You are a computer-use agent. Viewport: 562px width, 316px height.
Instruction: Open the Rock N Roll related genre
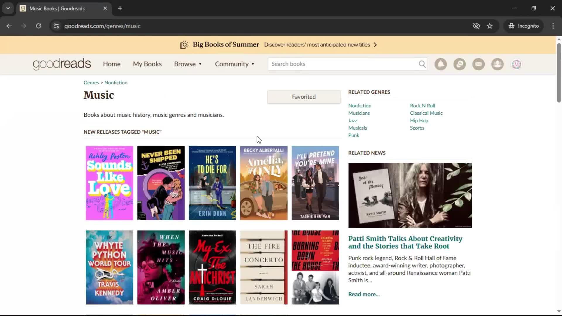tap(422, 106)
